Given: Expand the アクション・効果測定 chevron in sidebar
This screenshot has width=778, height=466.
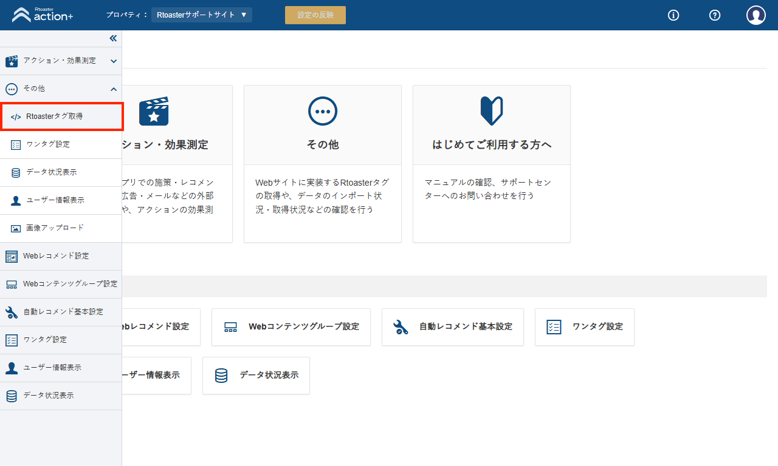Looking at the screenshot, I should 114,61.
